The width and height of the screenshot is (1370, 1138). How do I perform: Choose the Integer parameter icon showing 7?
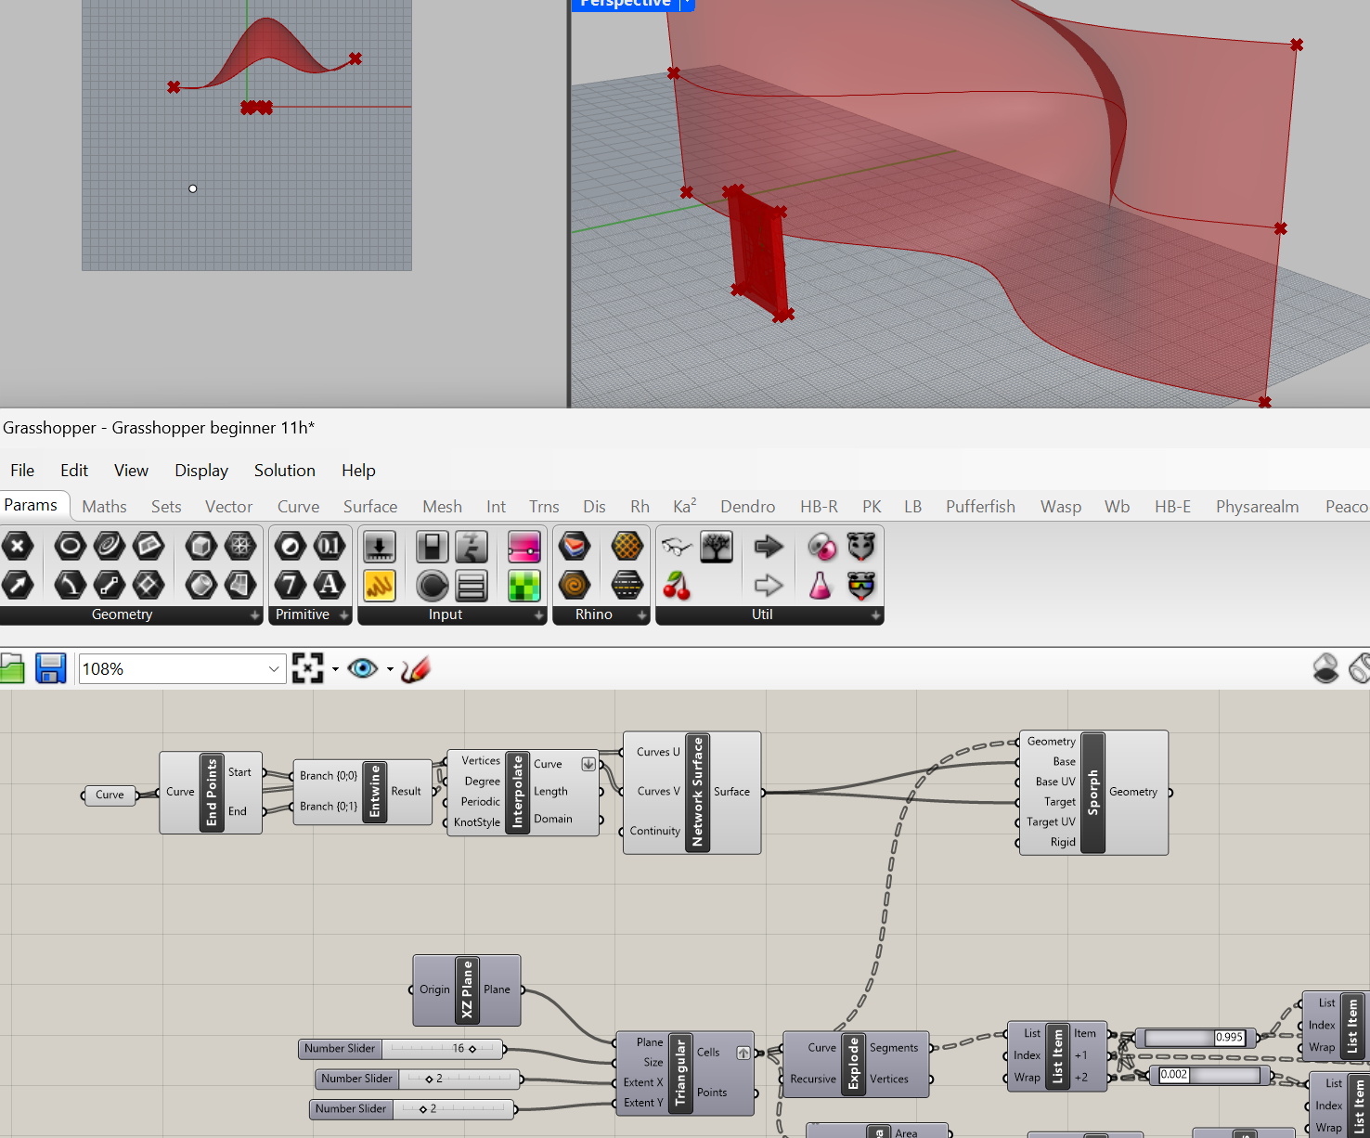point(290,585)
